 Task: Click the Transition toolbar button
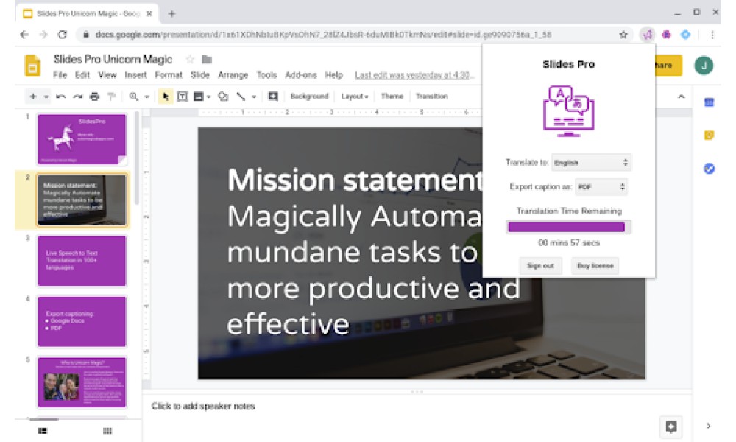pyautogui.click(x=432, y=97)
